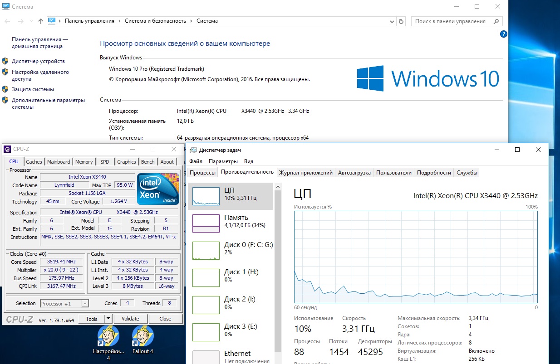Open the Processor #1 selection combo box
560x364 pixels.
click(x=64, y=303)
